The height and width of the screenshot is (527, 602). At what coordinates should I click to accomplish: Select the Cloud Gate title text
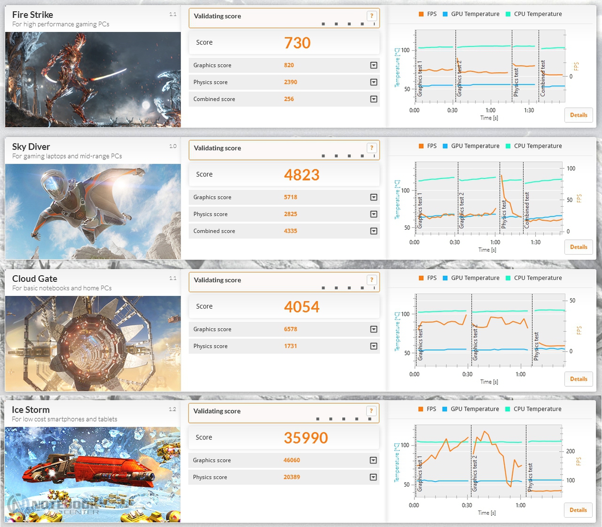[35, 279]
